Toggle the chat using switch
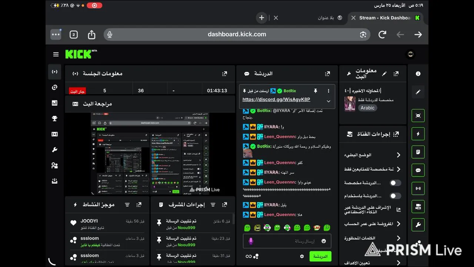 click(x=395, y=196)
